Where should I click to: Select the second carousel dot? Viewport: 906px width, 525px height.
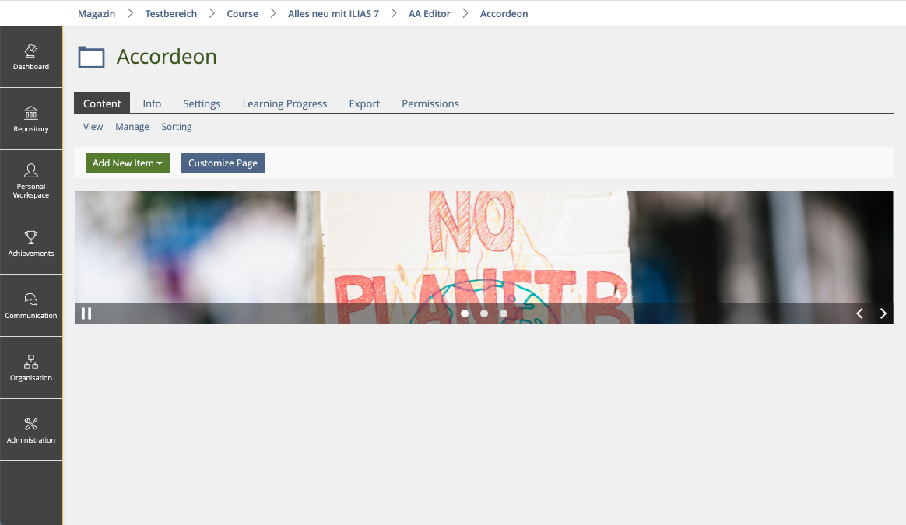(x=484, y=313)
